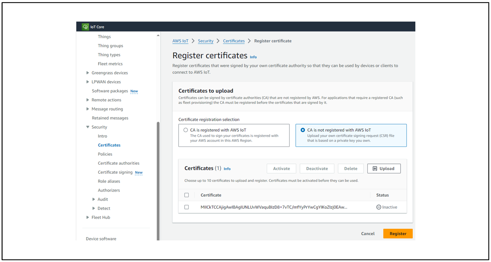Open Authorizers page

pos(109,190)
